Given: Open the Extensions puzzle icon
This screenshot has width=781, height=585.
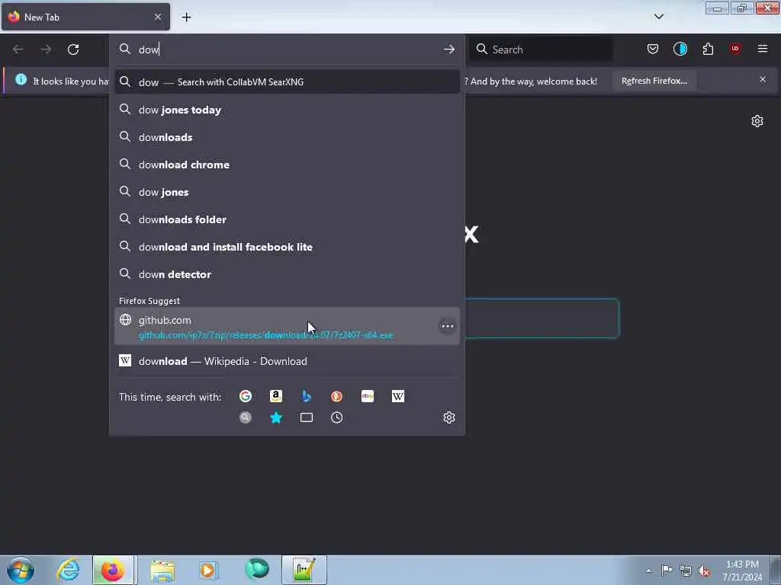Looking at the screenshot, I should click(708, 49).
